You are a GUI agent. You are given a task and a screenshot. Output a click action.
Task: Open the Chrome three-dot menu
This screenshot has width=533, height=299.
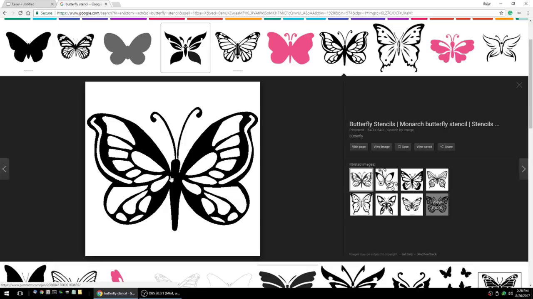click(528, 13)
